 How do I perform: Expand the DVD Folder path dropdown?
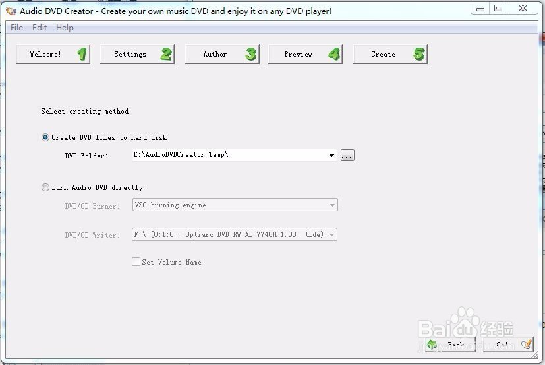click(331, 155)
